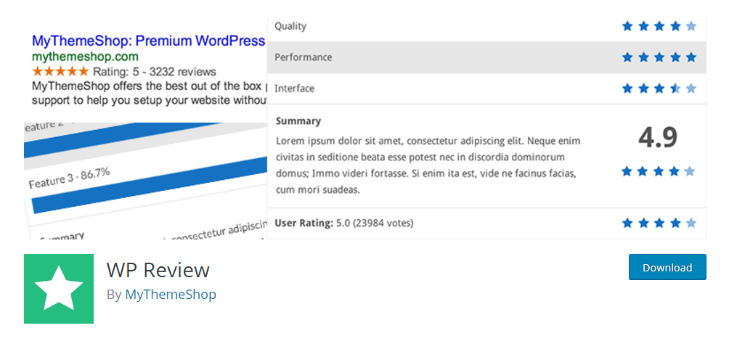The image size is (729, 344).
Task: Click the fifth star in User Rating row
Action: click(691, 223)
